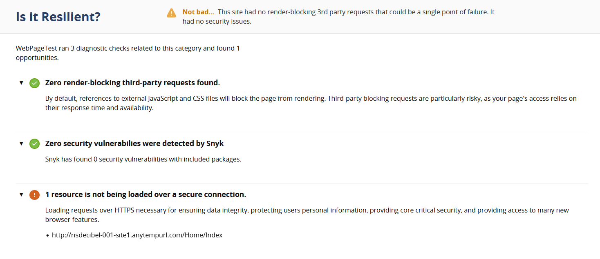Click '1 resource is not being loaded' title

146,195
